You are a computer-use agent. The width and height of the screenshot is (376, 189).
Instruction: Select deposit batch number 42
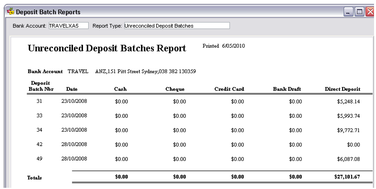pyautogui.click(x=39, y=144)
